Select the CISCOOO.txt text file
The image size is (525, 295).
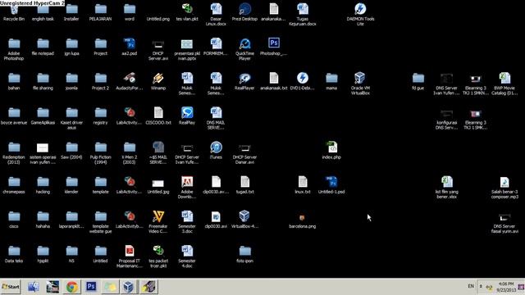pos(158,116)
